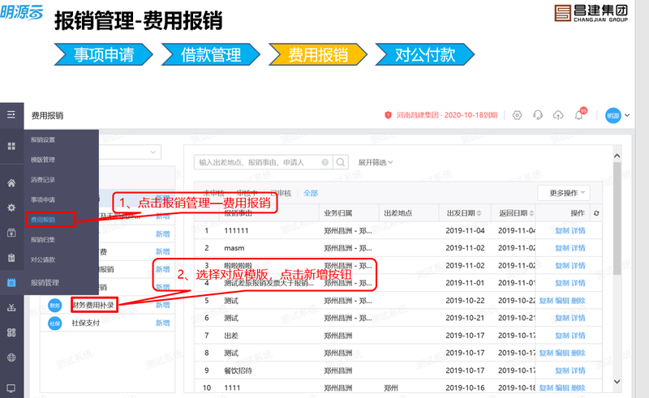Open 详情 for the masm row
This screenshot has width=649, height=398.
tap(578, 248)
